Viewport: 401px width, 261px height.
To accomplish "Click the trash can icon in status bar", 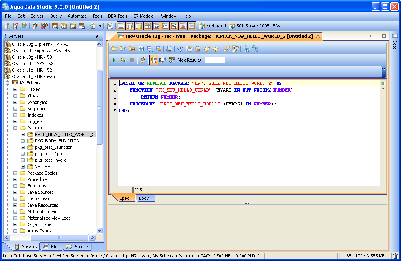I will click(395, 256).
